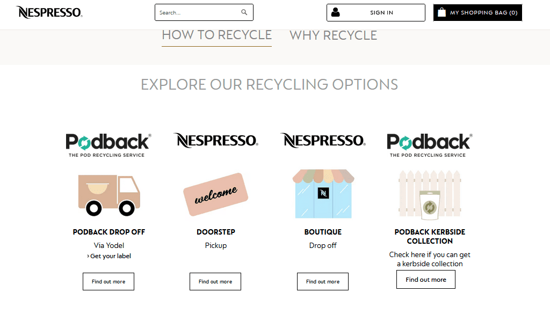Image resolution: width=550 pixels, height=314 pixels.
Task: Click the kerbside fence bag illustration
Action: (430, 195)
